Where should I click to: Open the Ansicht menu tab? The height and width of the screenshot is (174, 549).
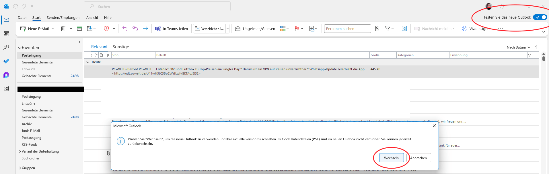[92, 17]
